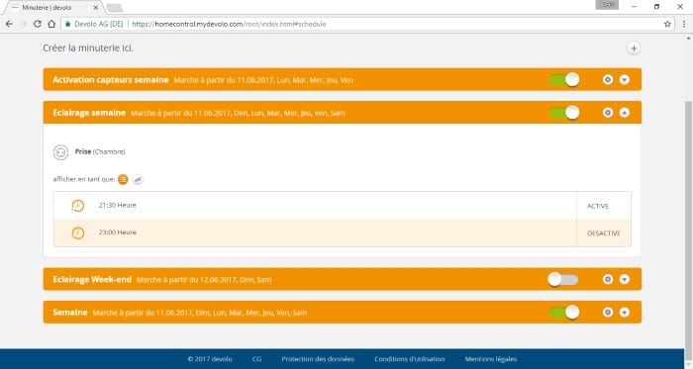Viewport: 693px width, 369px height.
Task: Click the green padlock security icon
Action: coord(67,24)
